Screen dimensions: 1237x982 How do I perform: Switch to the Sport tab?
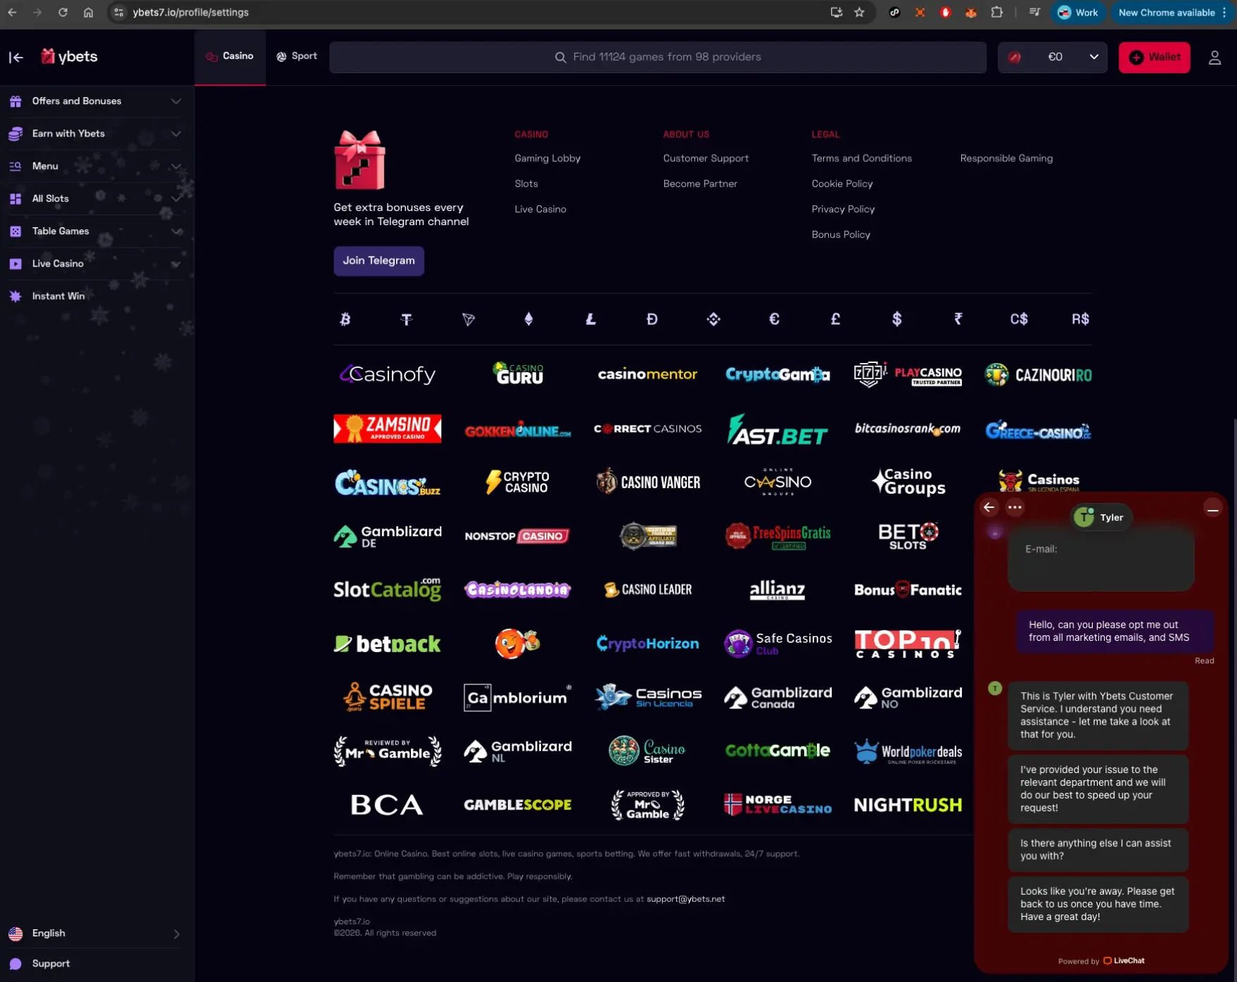click(297, 56)
